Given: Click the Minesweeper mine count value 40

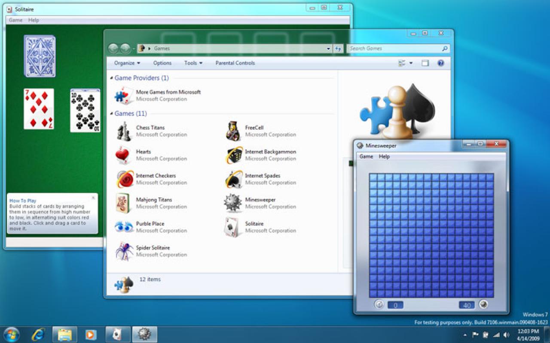Looking at the screenshot, I should [x=467, y=305].
